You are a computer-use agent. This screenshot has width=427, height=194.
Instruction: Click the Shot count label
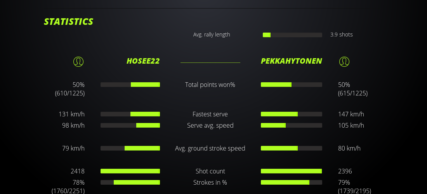[x=210, y=171]
